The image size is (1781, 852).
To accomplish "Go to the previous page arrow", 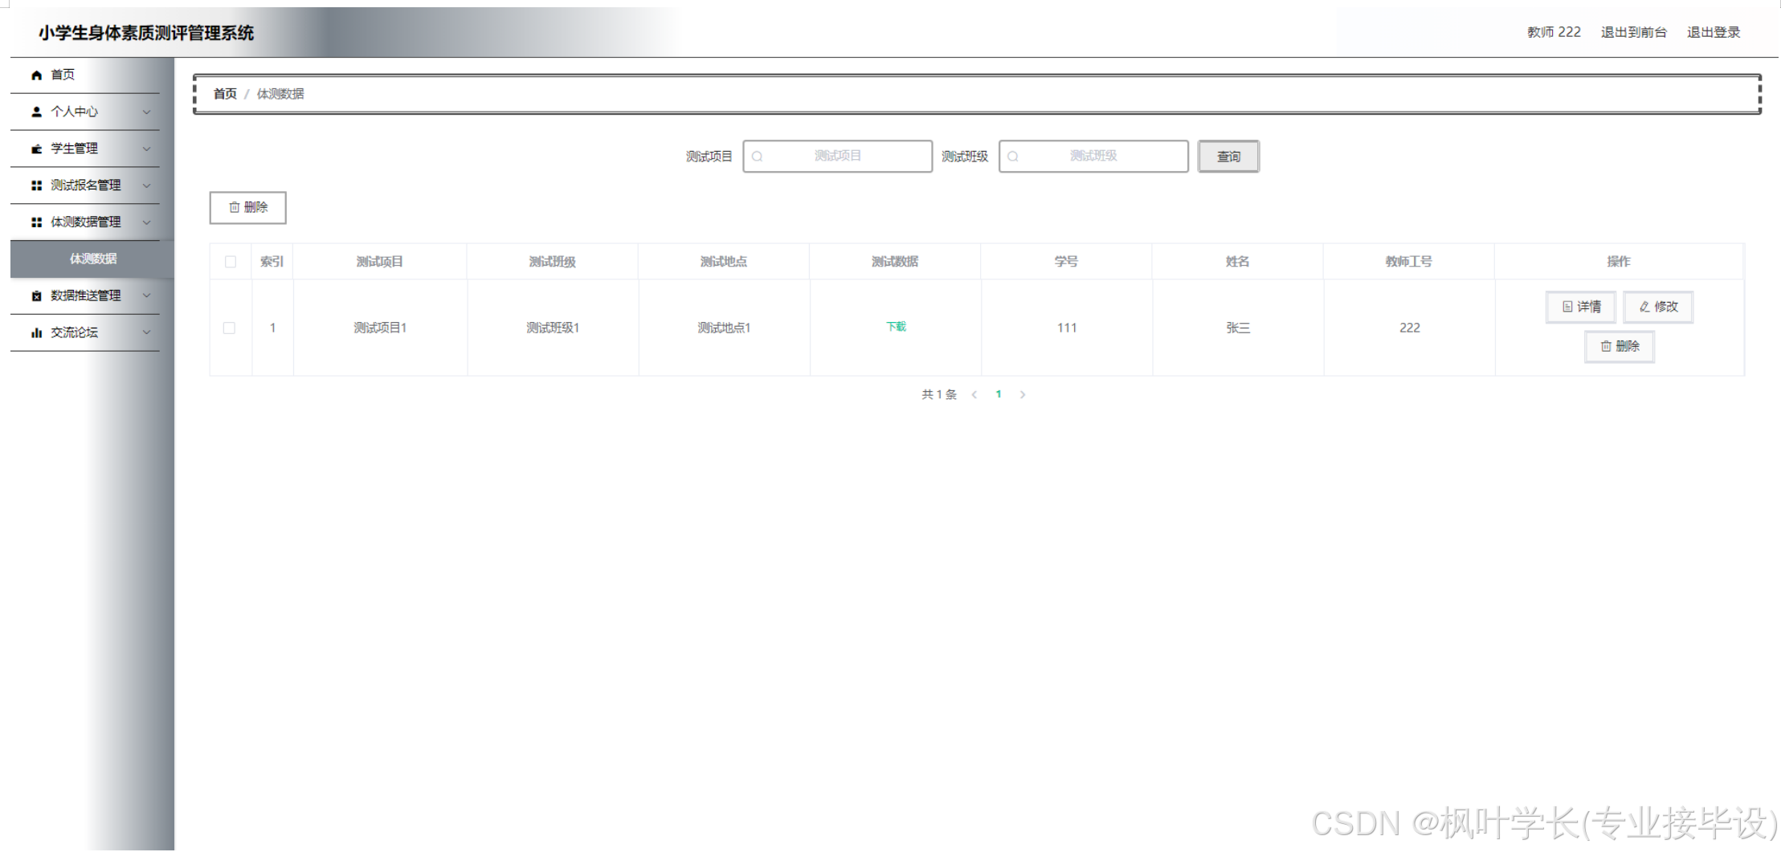I will point(974,394).
